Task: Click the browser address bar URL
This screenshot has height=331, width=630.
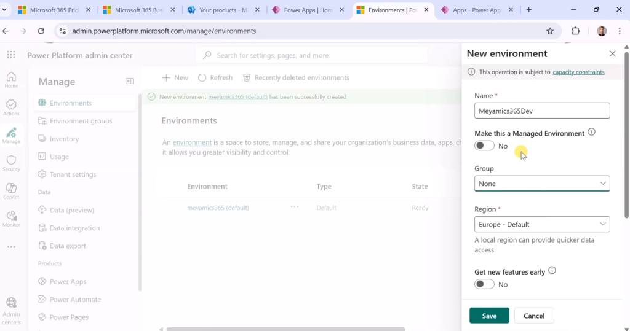Action: point(164,31)
